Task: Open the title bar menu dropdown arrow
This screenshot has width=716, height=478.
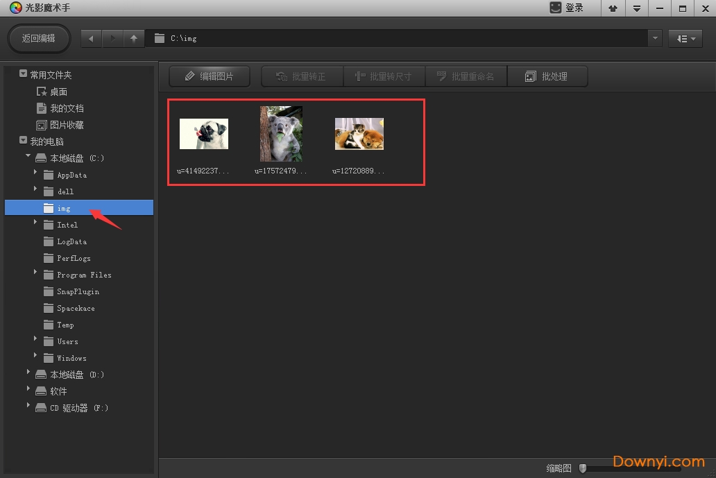Action: [x=636, y=8]
